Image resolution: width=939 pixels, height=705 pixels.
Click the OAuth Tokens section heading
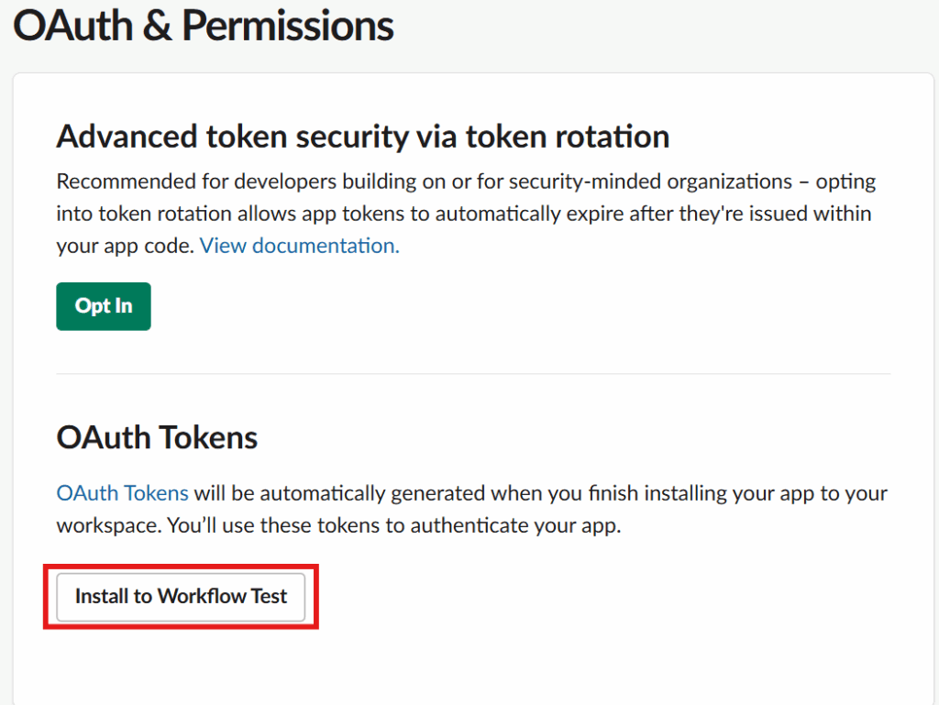pyautogui.click(x=157, y=437)
